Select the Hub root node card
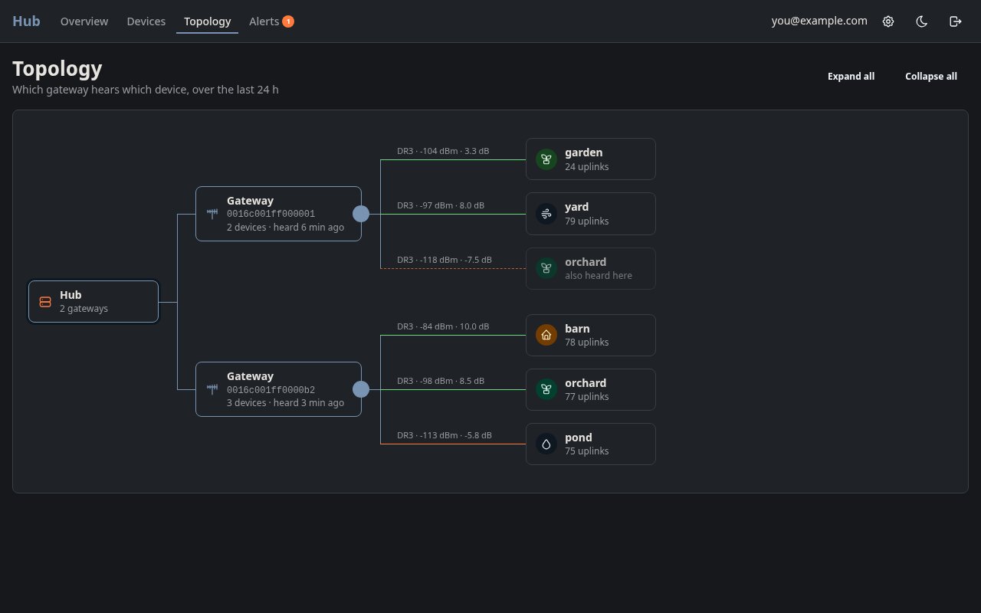981x613 pixels. 94,302
